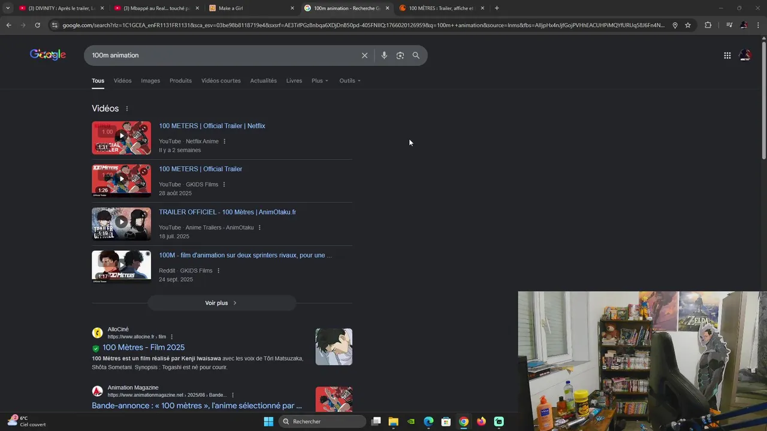This screenshot has width=767, height=431.
Task: Reload the page with the refresh icon
Action: [37, 25]
